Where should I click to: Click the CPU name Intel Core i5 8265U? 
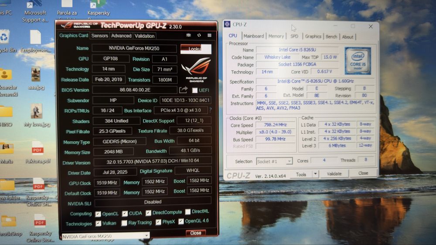(x=297, y=50)
